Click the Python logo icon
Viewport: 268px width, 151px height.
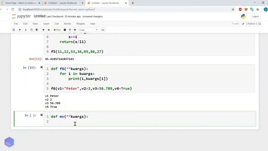[x=243, y=16]
